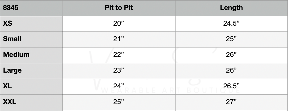The image size is (288, 111).
Task: Select the XXL size row label
Action: coord(10,102)
